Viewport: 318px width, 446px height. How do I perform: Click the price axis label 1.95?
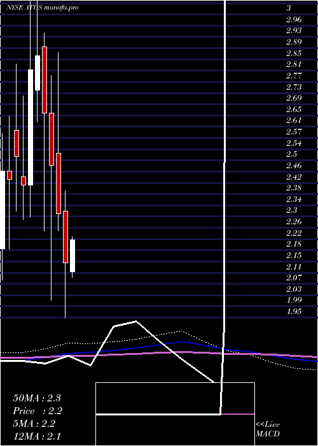(x=294, y=312)
